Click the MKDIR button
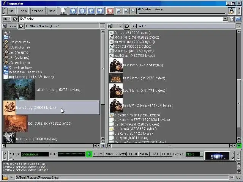The width and height of the screenshot is (243, 182). (x=144, y=154)
